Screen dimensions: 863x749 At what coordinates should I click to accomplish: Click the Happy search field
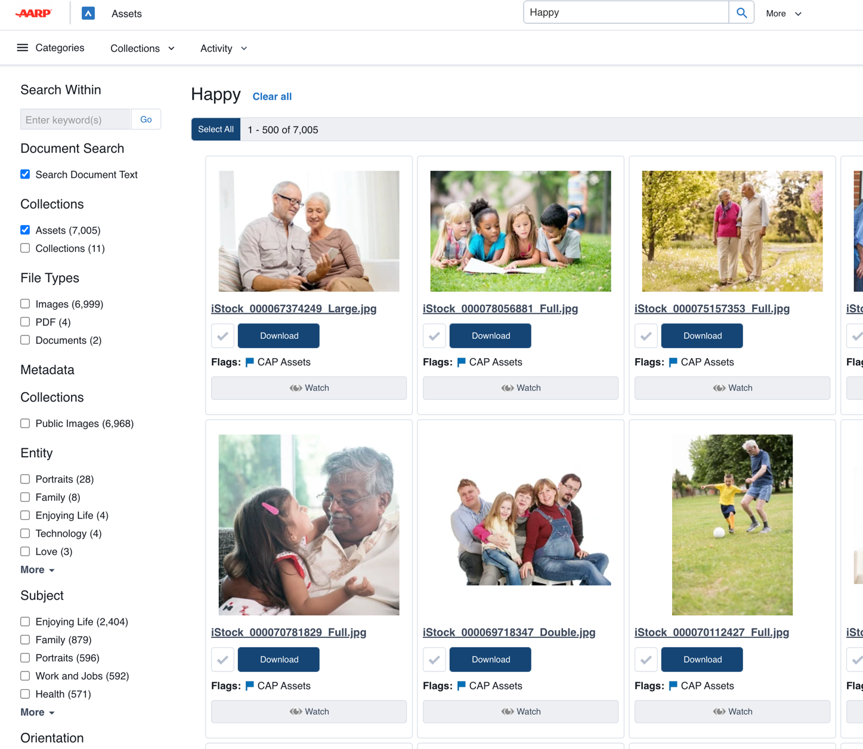[x=626, y=13]
